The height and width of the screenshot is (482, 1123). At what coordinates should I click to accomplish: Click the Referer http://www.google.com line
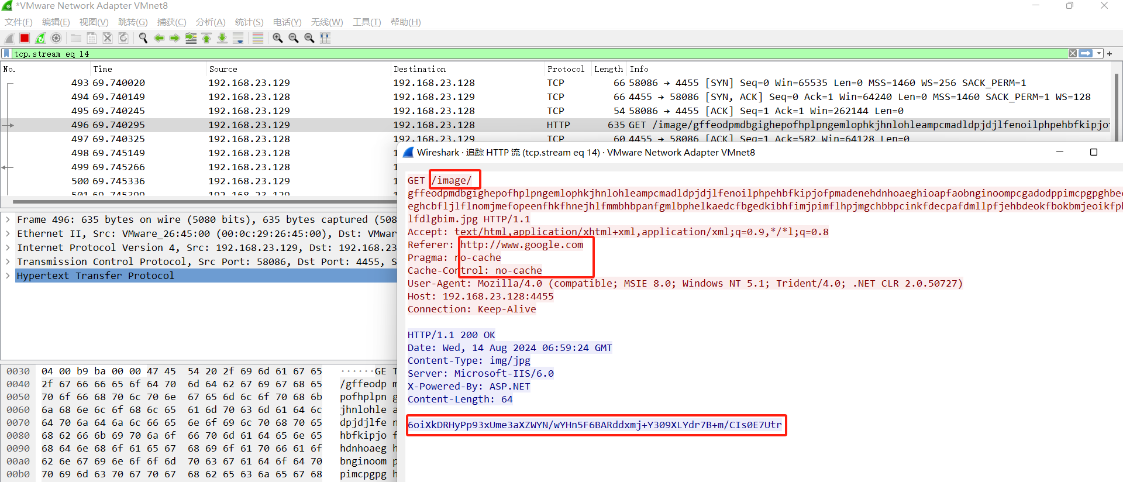[495, 245]
